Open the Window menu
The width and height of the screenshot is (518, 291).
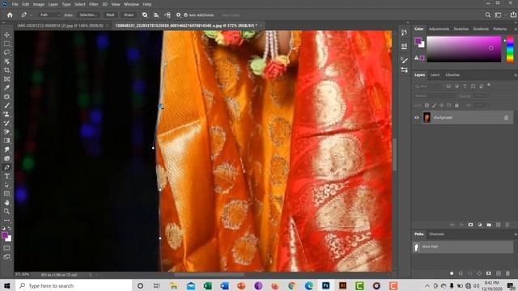131,4
